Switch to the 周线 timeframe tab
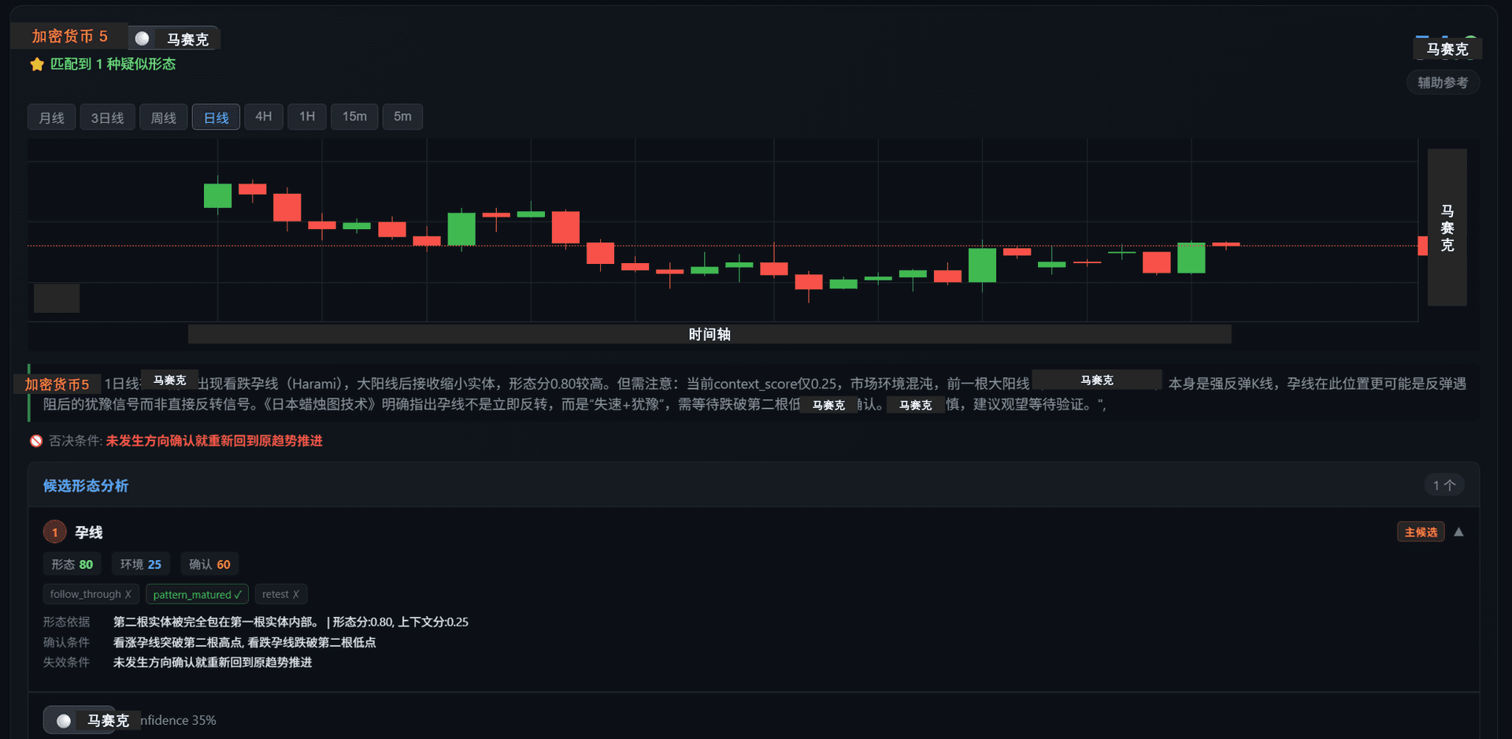 click(163, 117)
